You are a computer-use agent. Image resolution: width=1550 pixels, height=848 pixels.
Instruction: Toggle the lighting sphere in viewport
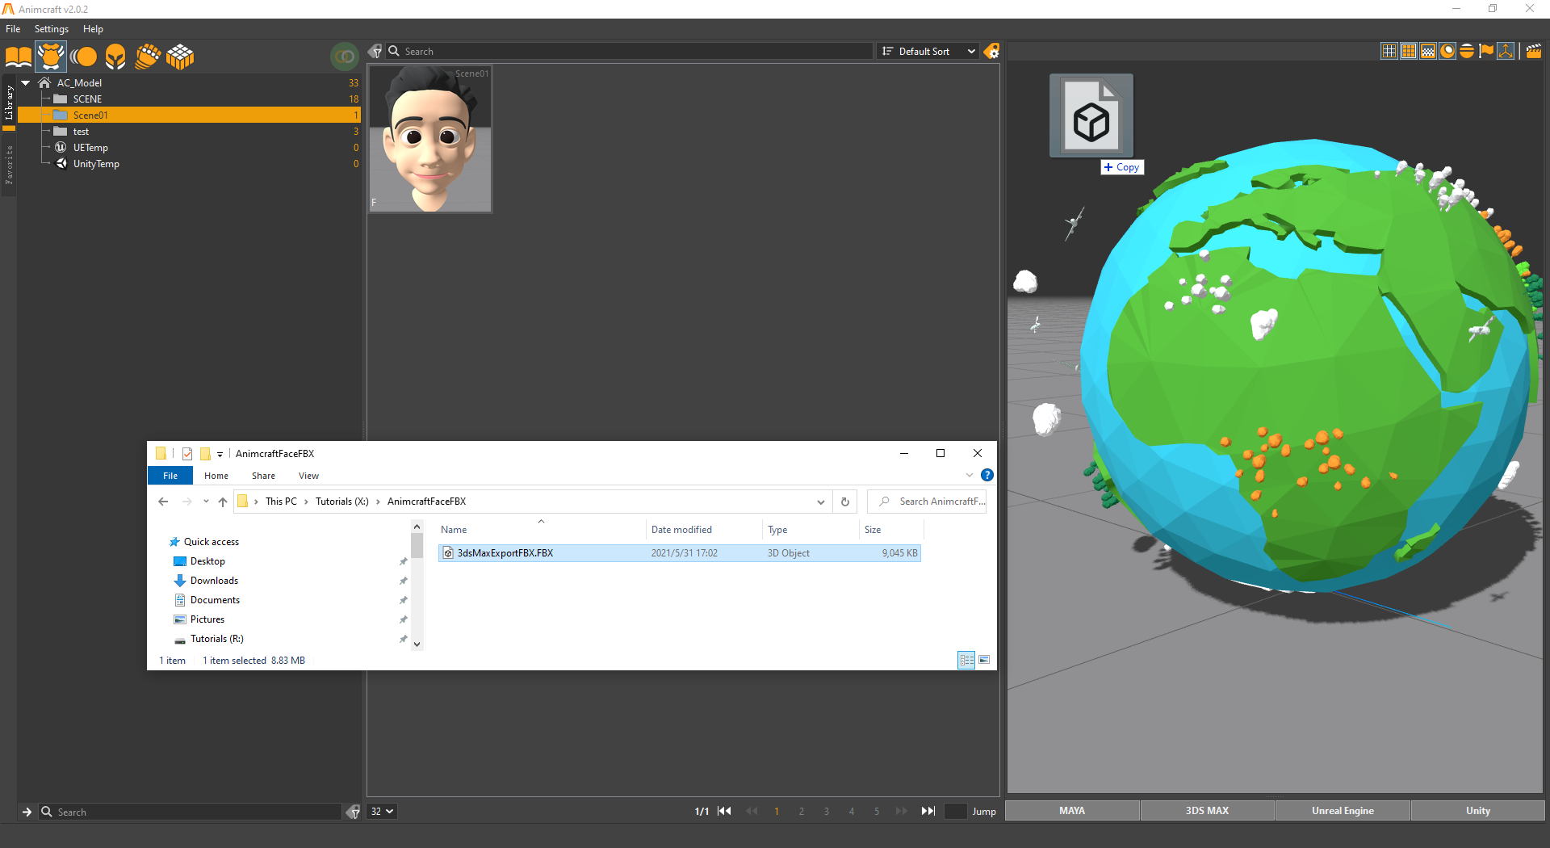[x=1447, y=51]
